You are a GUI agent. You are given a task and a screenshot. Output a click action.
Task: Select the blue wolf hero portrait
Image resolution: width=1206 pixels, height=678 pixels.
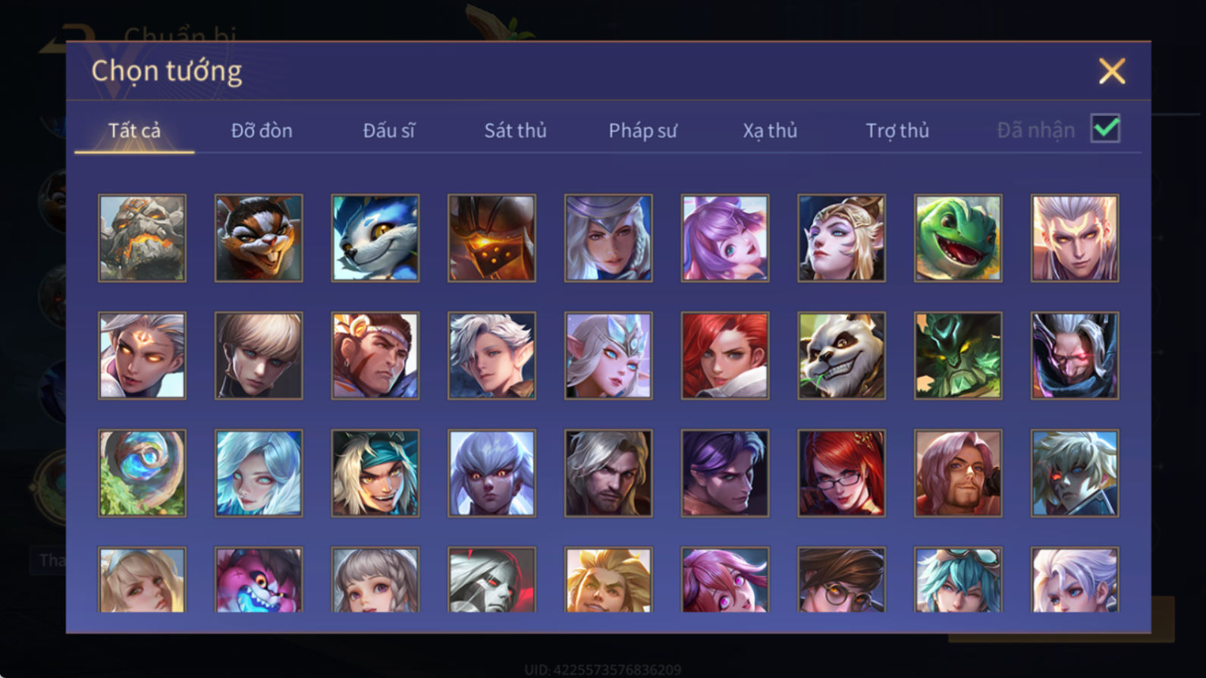click(375, 238)
